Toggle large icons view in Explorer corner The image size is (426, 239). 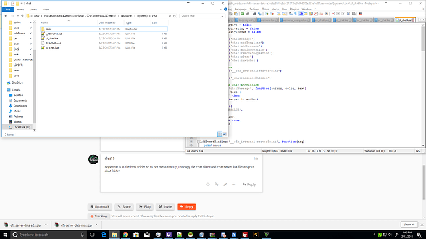[225, 134]
